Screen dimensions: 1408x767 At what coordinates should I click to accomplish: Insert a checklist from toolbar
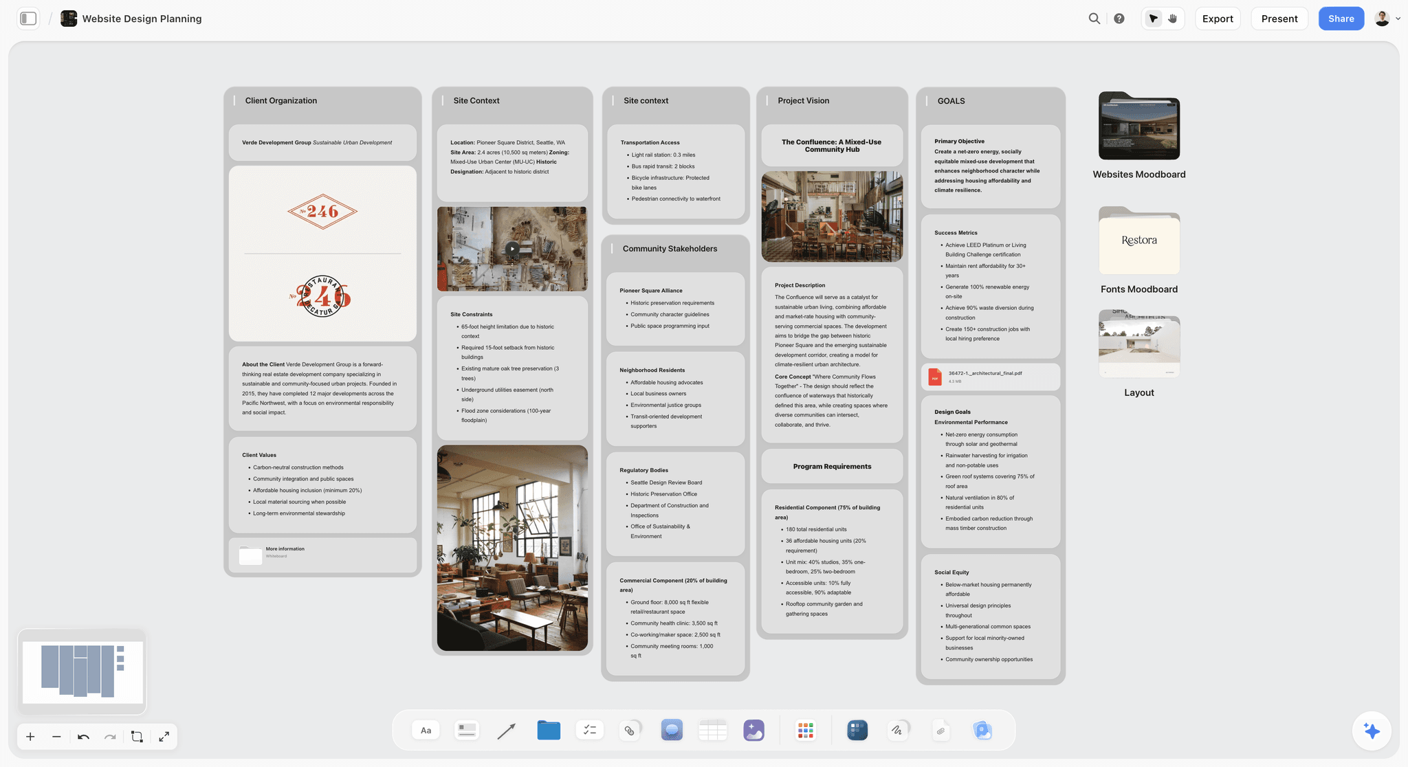[590, 730]
